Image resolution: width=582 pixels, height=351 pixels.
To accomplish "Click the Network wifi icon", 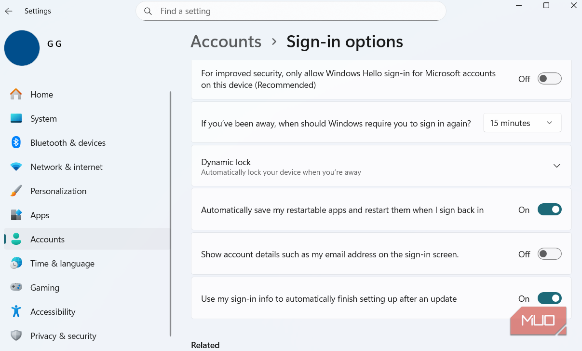I will 16,167.
